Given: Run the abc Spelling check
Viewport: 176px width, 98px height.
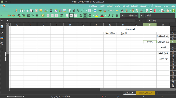Looking at the screenshot, I should click(100, 11).
